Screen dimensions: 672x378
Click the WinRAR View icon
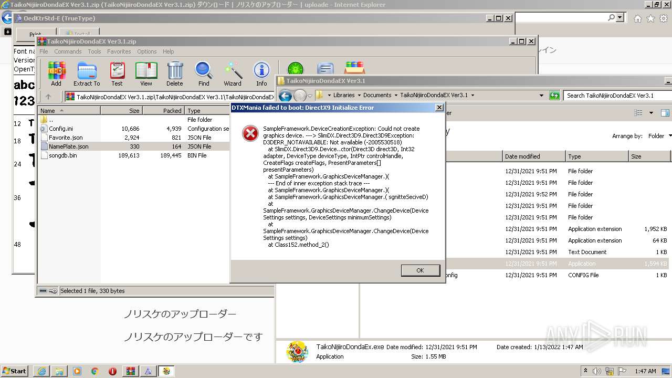[x=146, y=74]
